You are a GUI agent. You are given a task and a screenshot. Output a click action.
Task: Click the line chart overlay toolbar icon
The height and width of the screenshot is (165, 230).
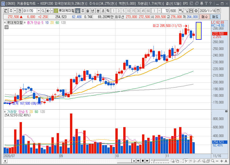[186, 11]
